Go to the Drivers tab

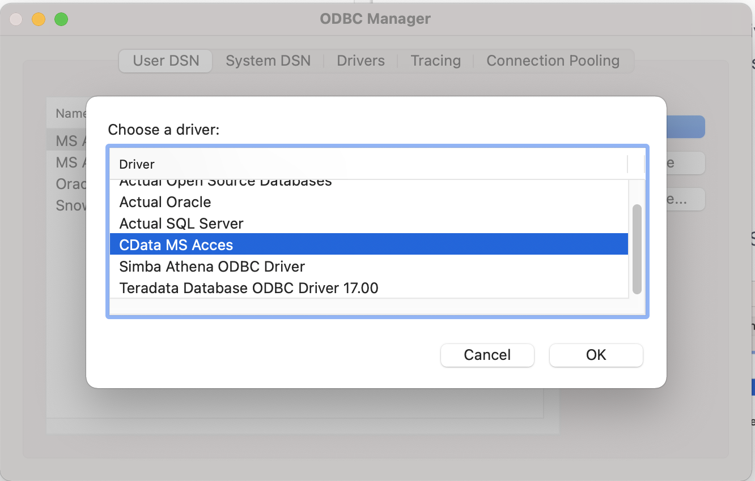[360, 61]
